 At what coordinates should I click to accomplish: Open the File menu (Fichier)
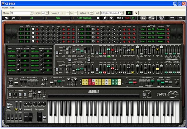5,7
